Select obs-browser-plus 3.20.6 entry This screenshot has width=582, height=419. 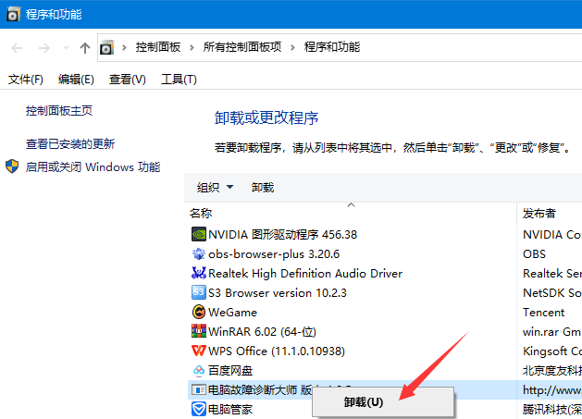(x=274, y=253)
